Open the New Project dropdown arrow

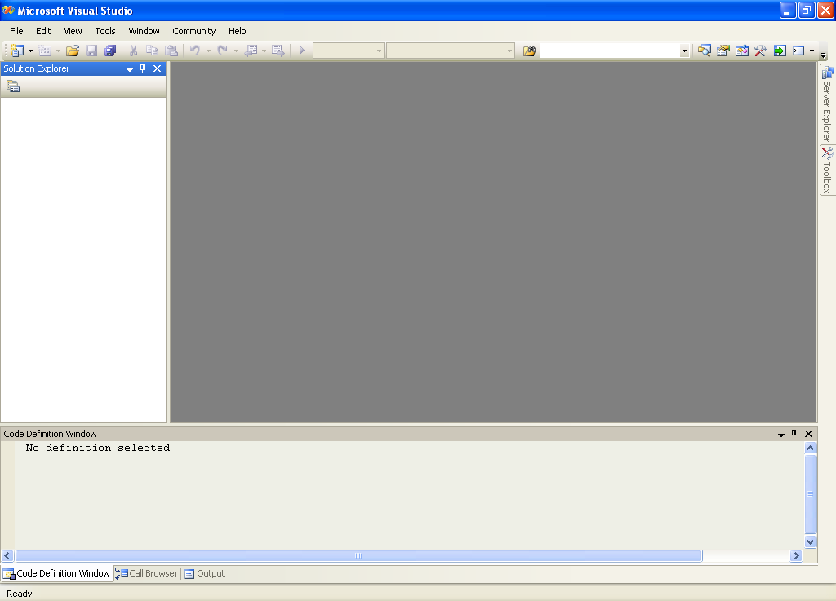[x=30, y=51]
